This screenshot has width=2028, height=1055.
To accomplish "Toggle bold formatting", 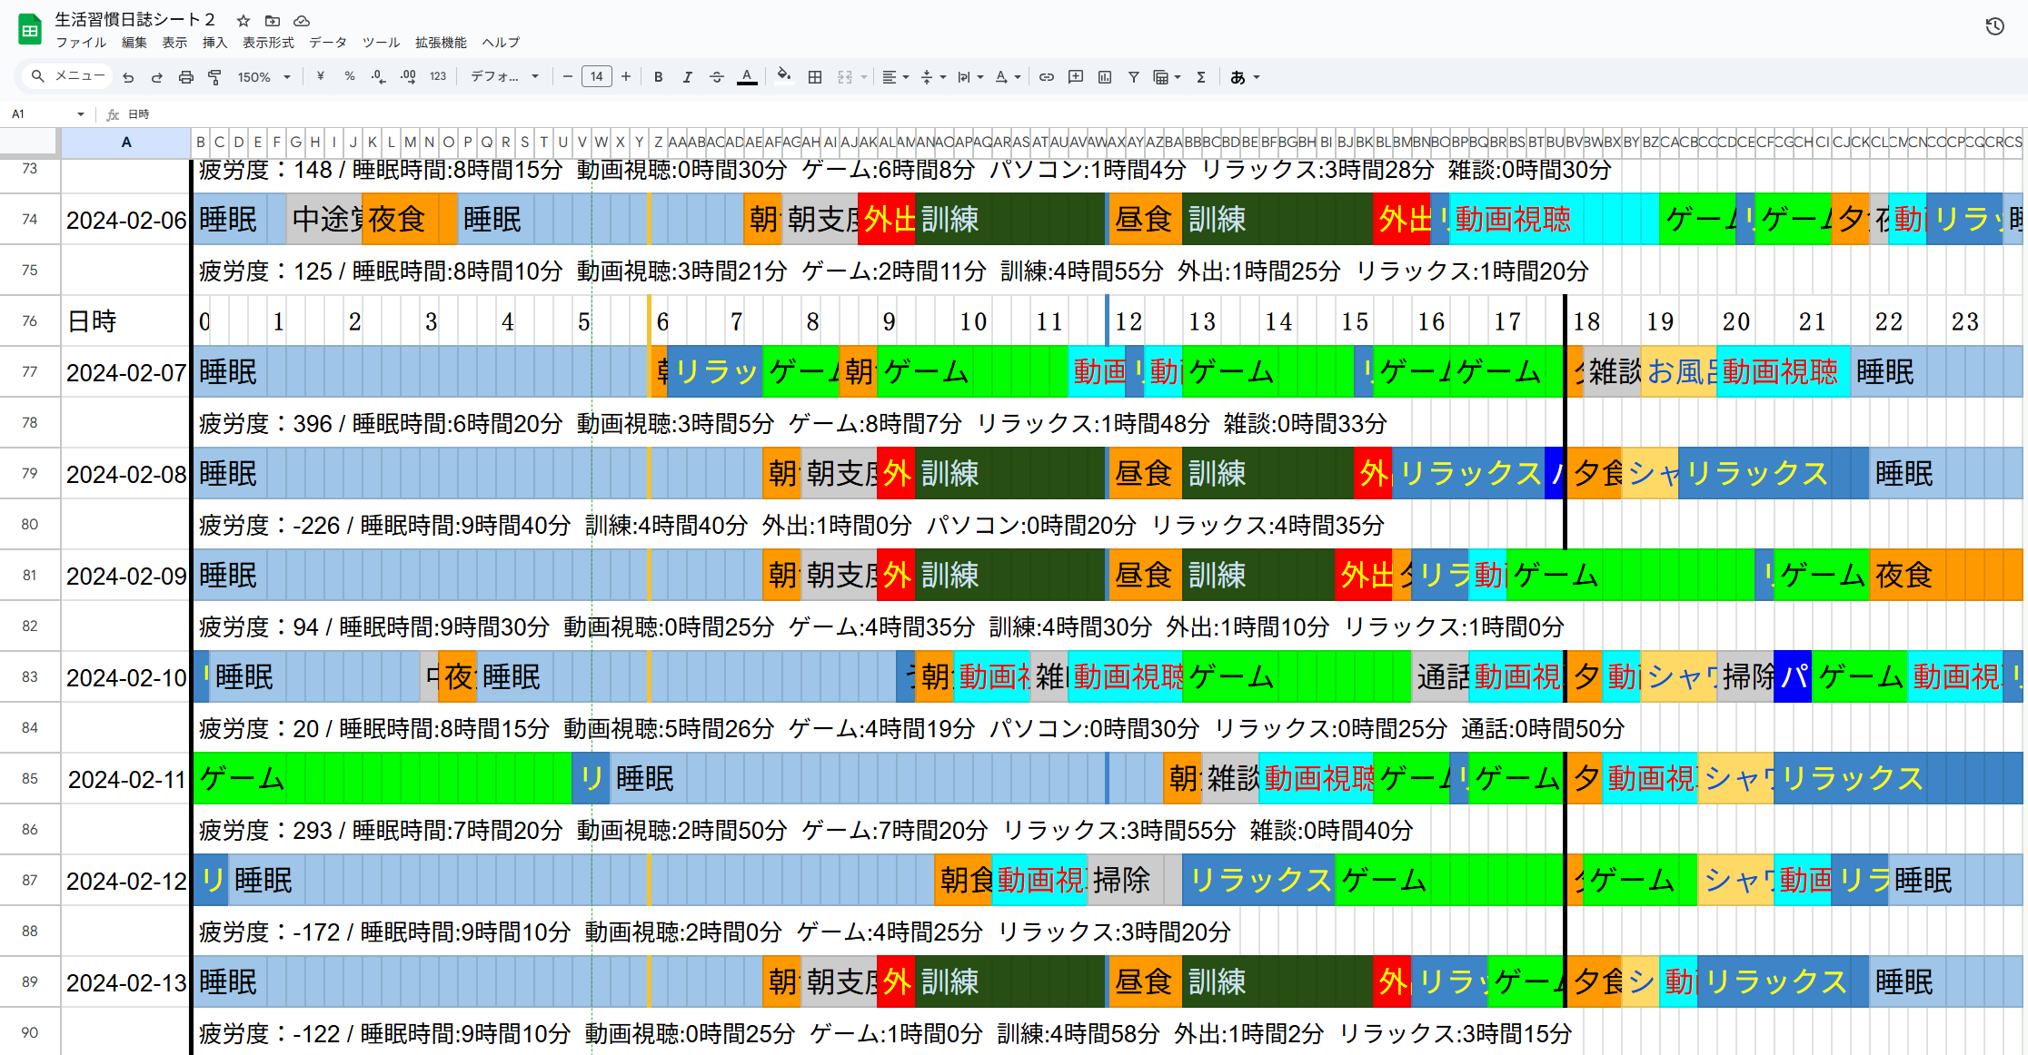I will pos(659,77).
